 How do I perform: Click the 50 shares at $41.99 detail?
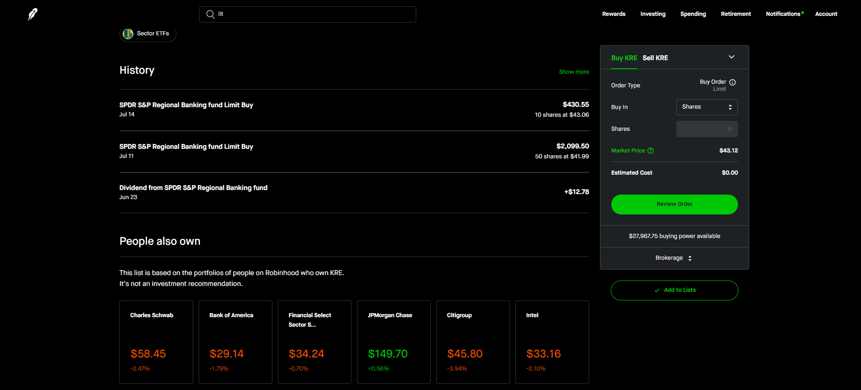point(561,157)
